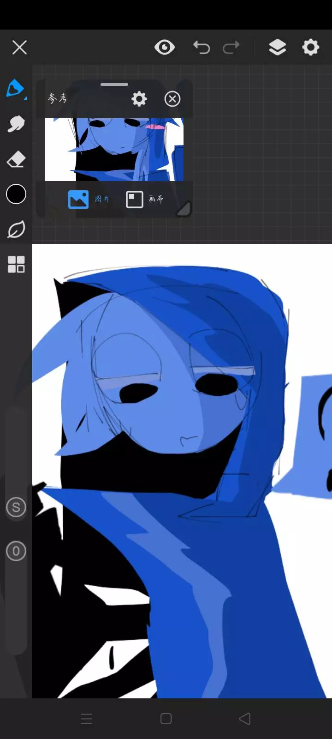This screenshot has height=739, width=332.
Task: Close the reference panel
Action: click(172, 98)
